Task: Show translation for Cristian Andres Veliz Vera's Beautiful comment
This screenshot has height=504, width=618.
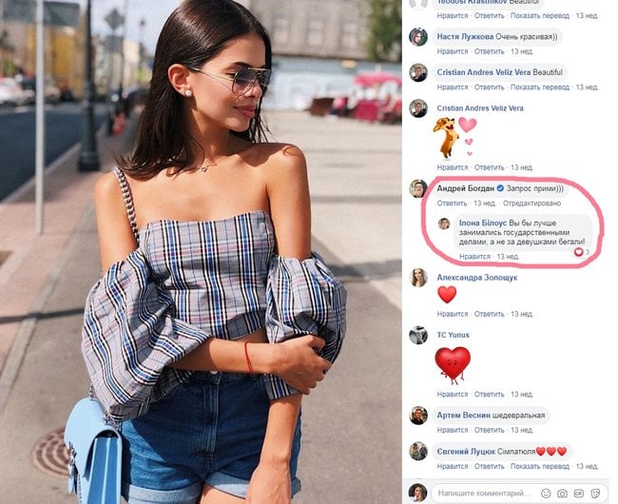Action: pos(540,87)
